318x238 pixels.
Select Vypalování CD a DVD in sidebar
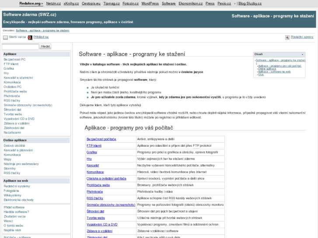[19, 119]
